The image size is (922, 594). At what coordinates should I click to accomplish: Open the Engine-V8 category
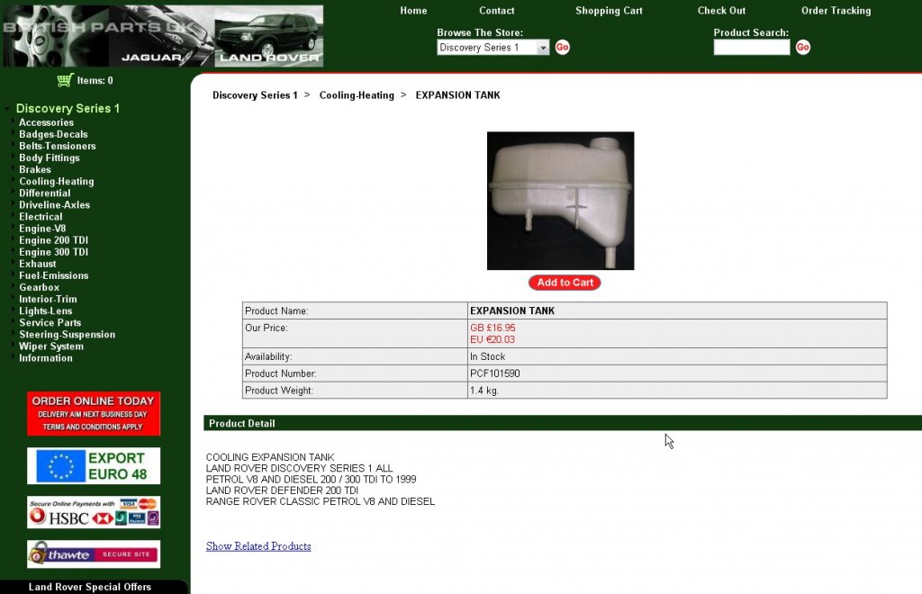[x=42, y=229]
